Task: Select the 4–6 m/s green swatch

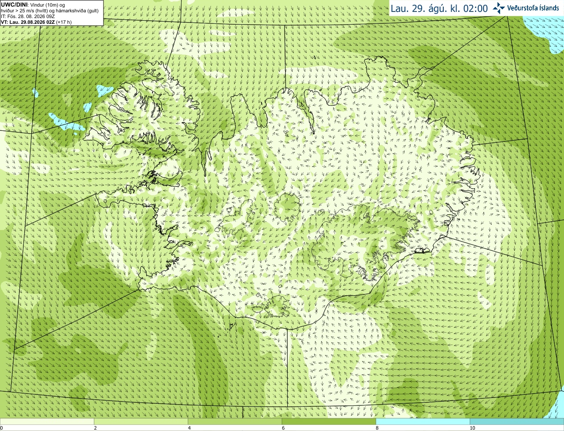Action: click(234, 422)
